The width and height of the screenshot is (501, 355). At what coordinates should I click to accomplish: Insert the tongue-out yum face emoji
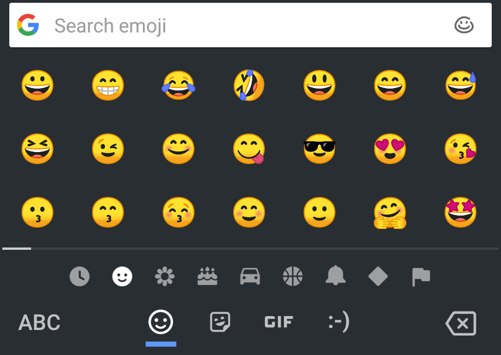249,149
